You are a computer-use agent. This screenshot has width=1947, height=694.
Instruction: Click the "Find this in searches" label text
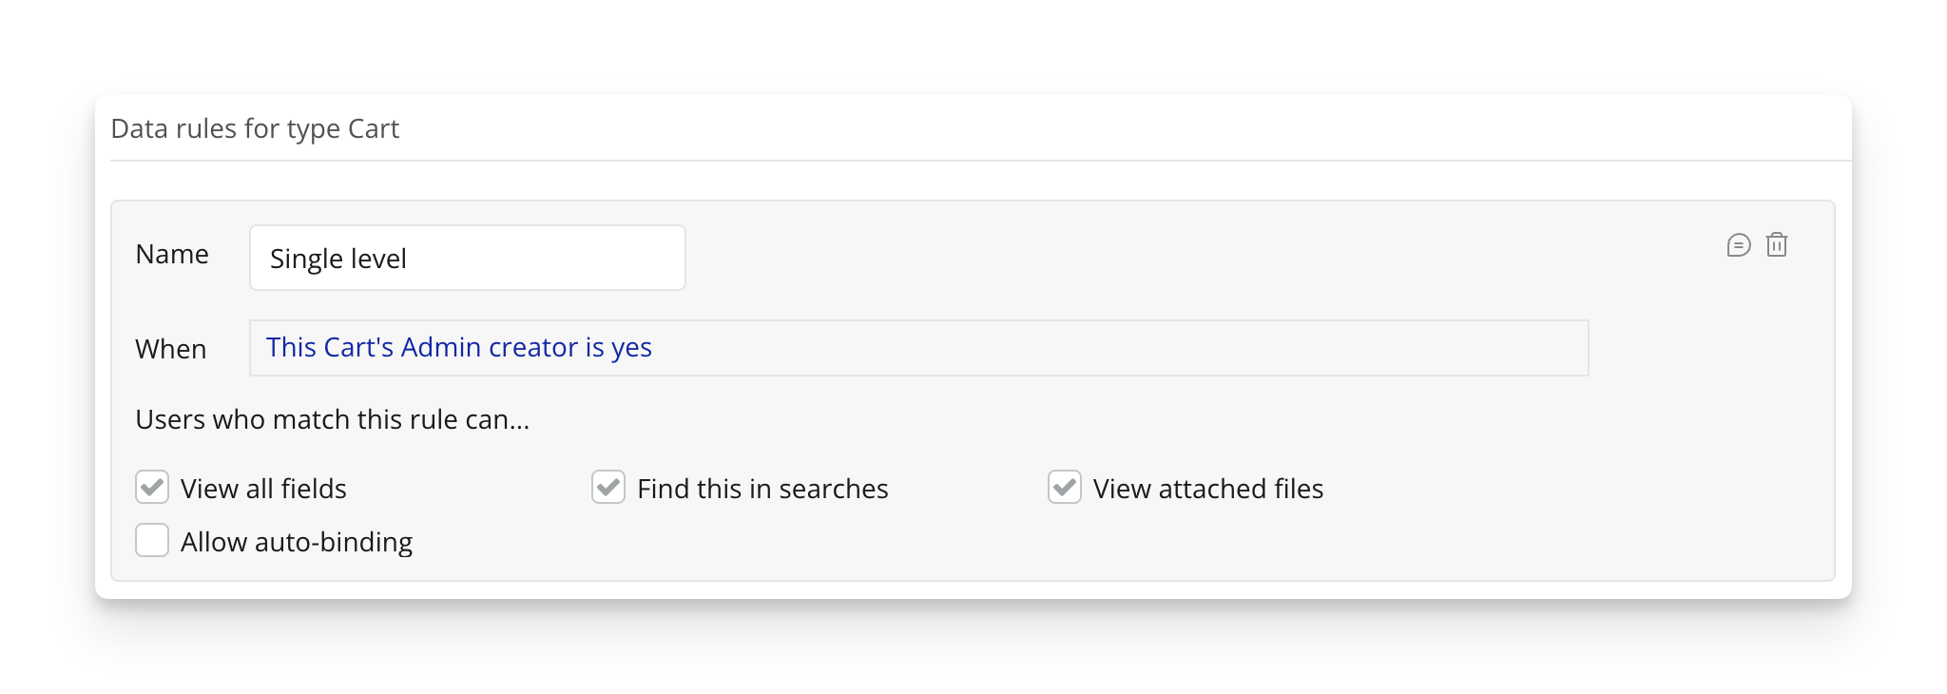762,489
